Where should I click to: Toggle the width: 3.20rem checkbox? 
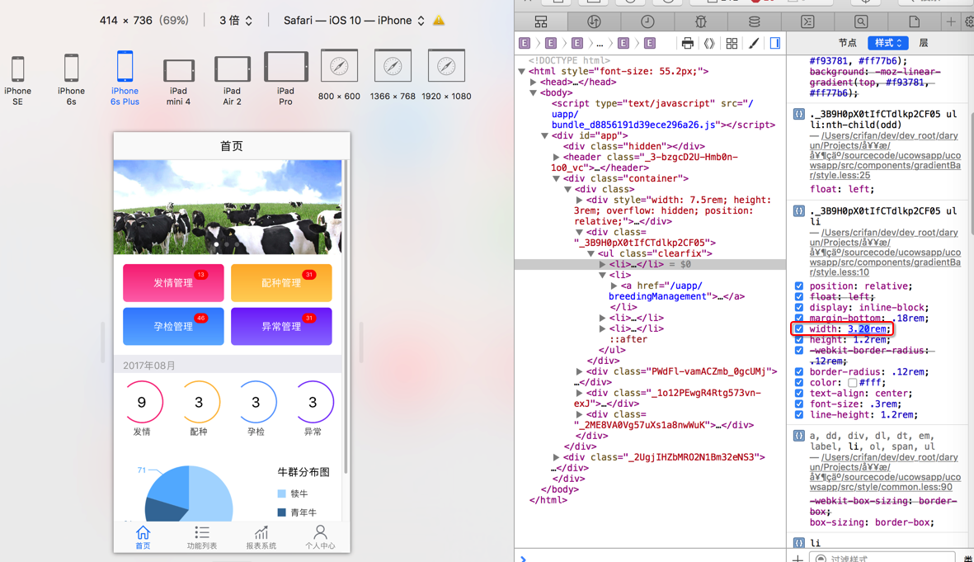tap(799, 329)
